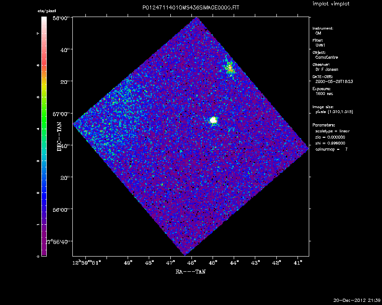The image size is (382, 305).
Task: Click the 'DATE-OBS:' label
Action: [x=322, y=77]
